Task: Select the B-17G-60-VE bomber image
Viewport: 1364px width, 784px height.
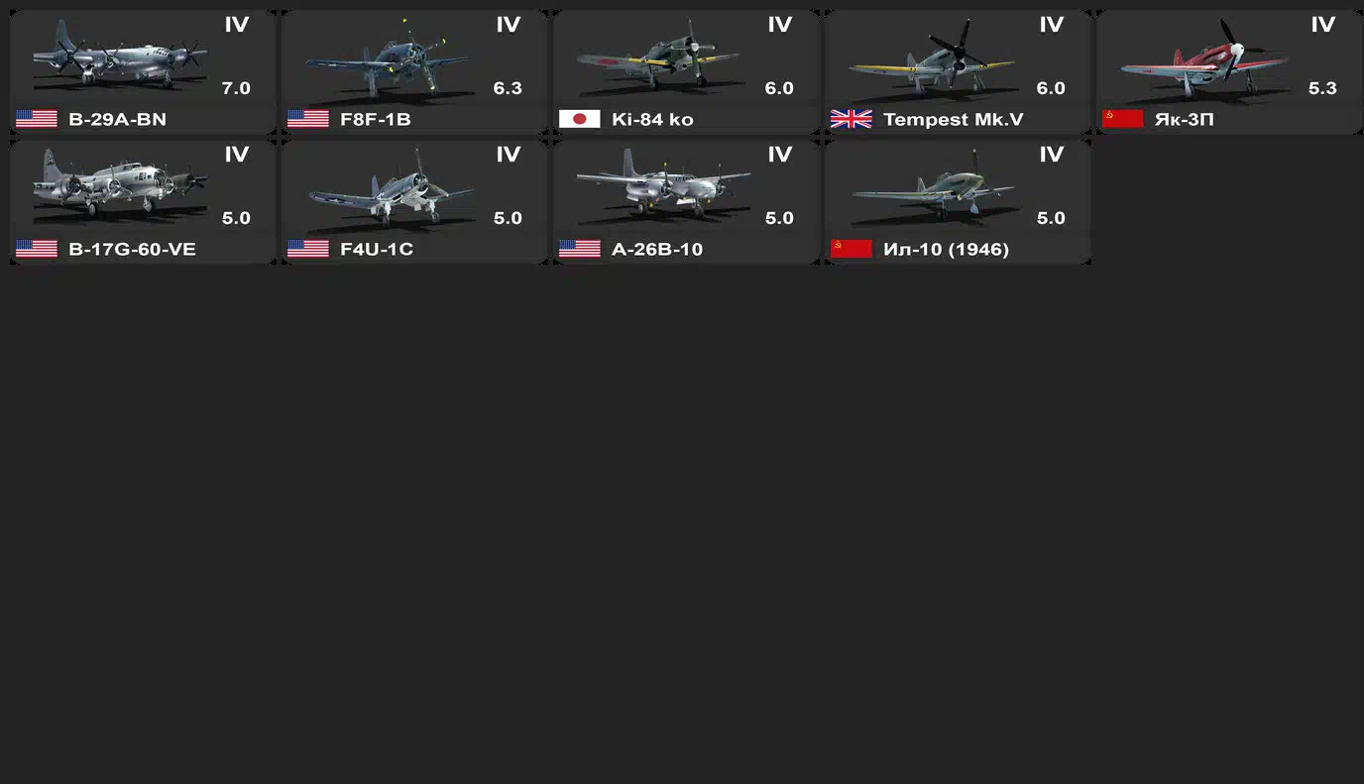Action: (121, 182)
